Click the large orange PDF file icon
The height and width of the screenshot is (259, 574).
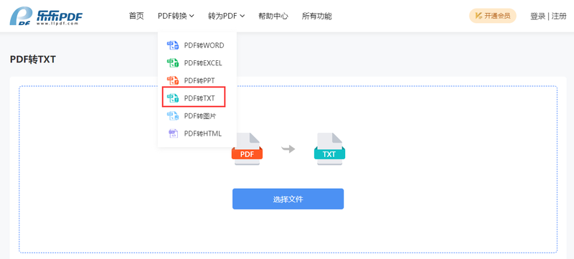(247, 149)
